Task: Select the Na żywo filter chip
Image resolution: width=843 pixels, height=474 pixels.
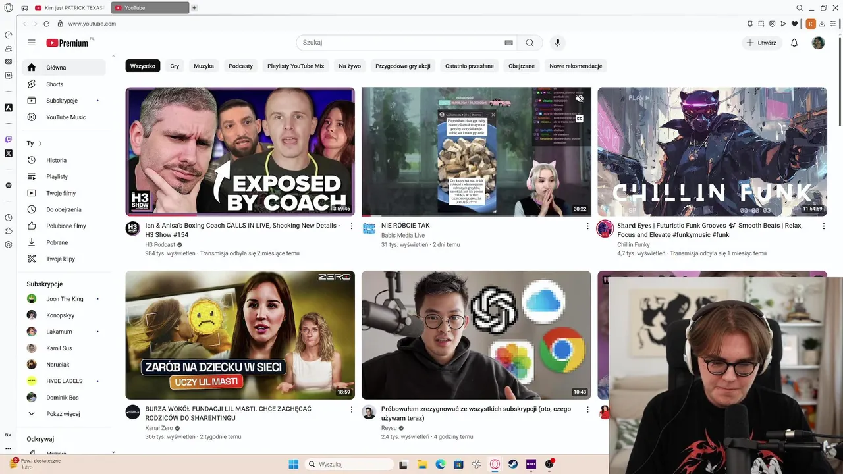Action: point(350,66)
